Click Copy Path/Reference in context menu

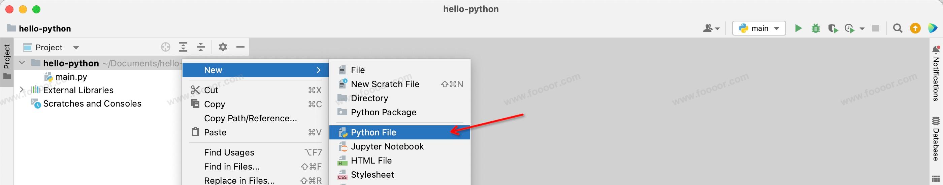click(250, 118)
